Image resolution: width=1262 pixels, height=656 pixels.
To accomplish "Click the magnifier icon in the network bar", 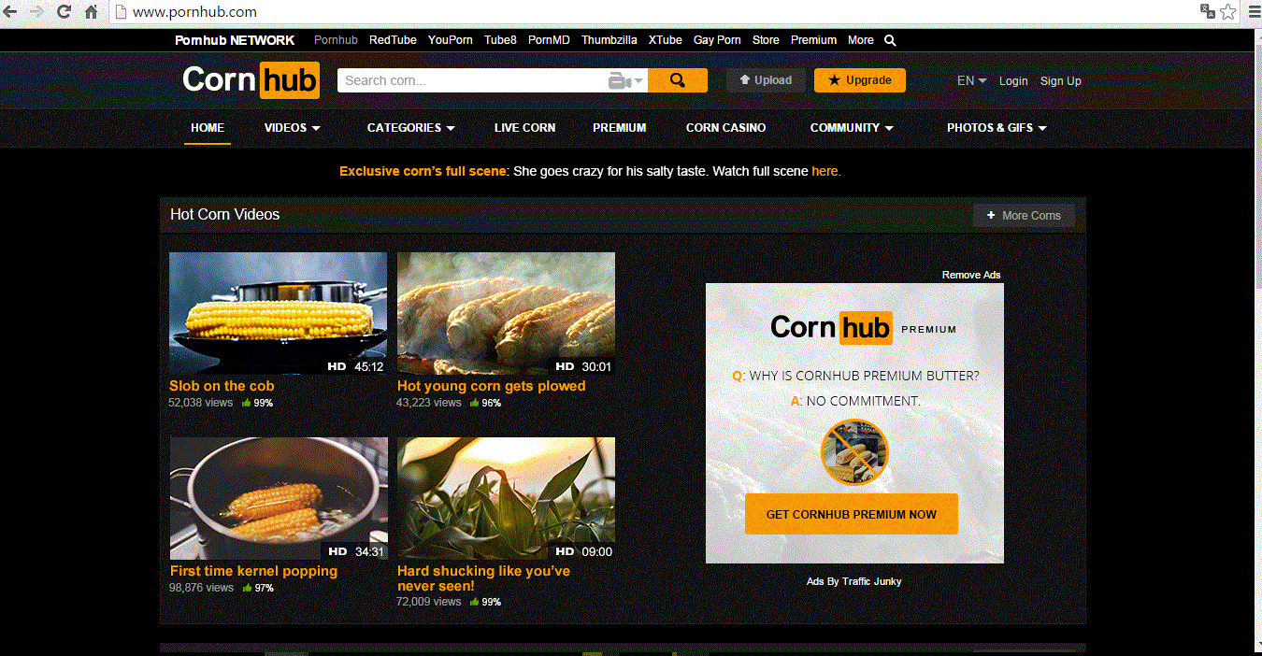I will pyautogui.click(x=890, y=40).
